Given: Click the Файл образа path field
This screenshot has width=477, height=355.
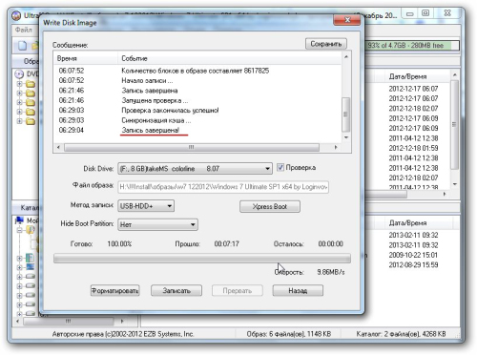Looking at the screenshot, I should click(223, 187).
